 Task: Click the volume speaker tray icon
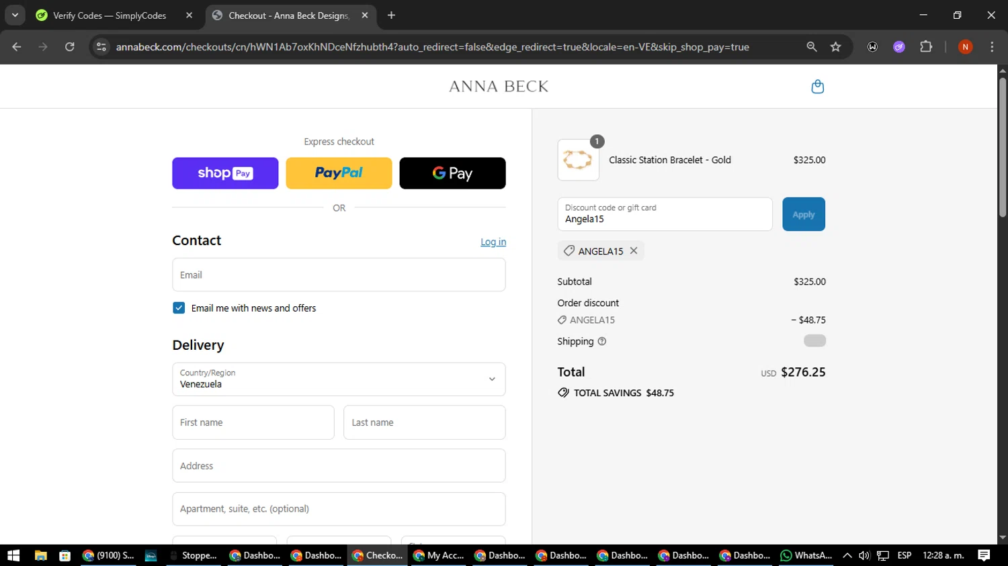[864, 555]
